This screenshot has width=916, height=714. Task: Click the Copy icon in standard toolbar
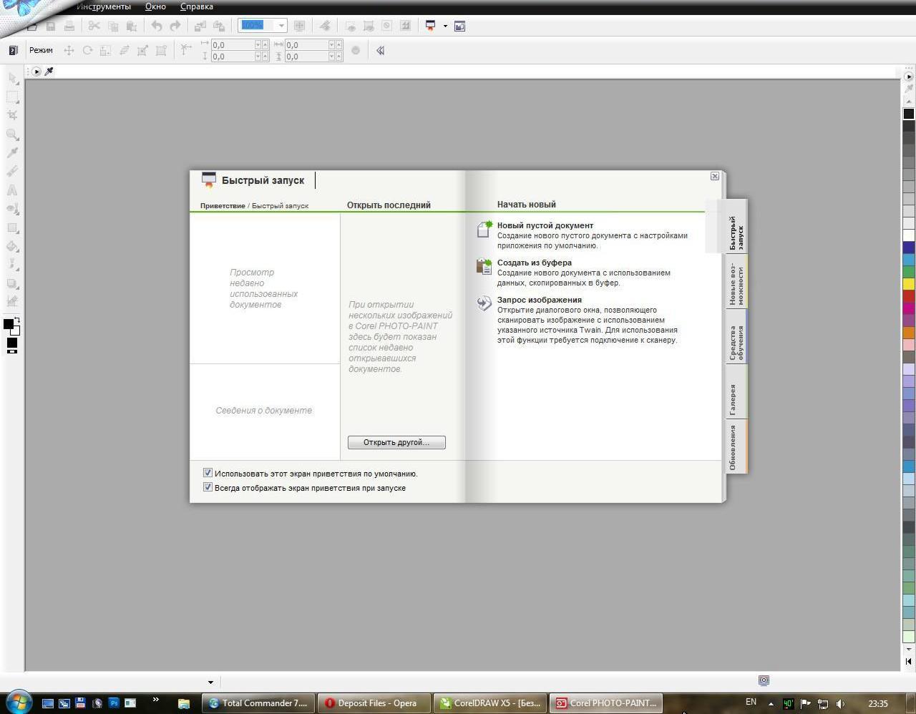pyautogui.click(x=112, y=26)
